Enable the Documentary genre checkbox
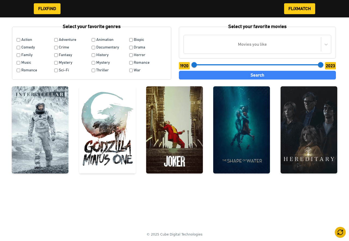This screenshot has height=241, width=349. pyautogui.click(x=93, y=47)
